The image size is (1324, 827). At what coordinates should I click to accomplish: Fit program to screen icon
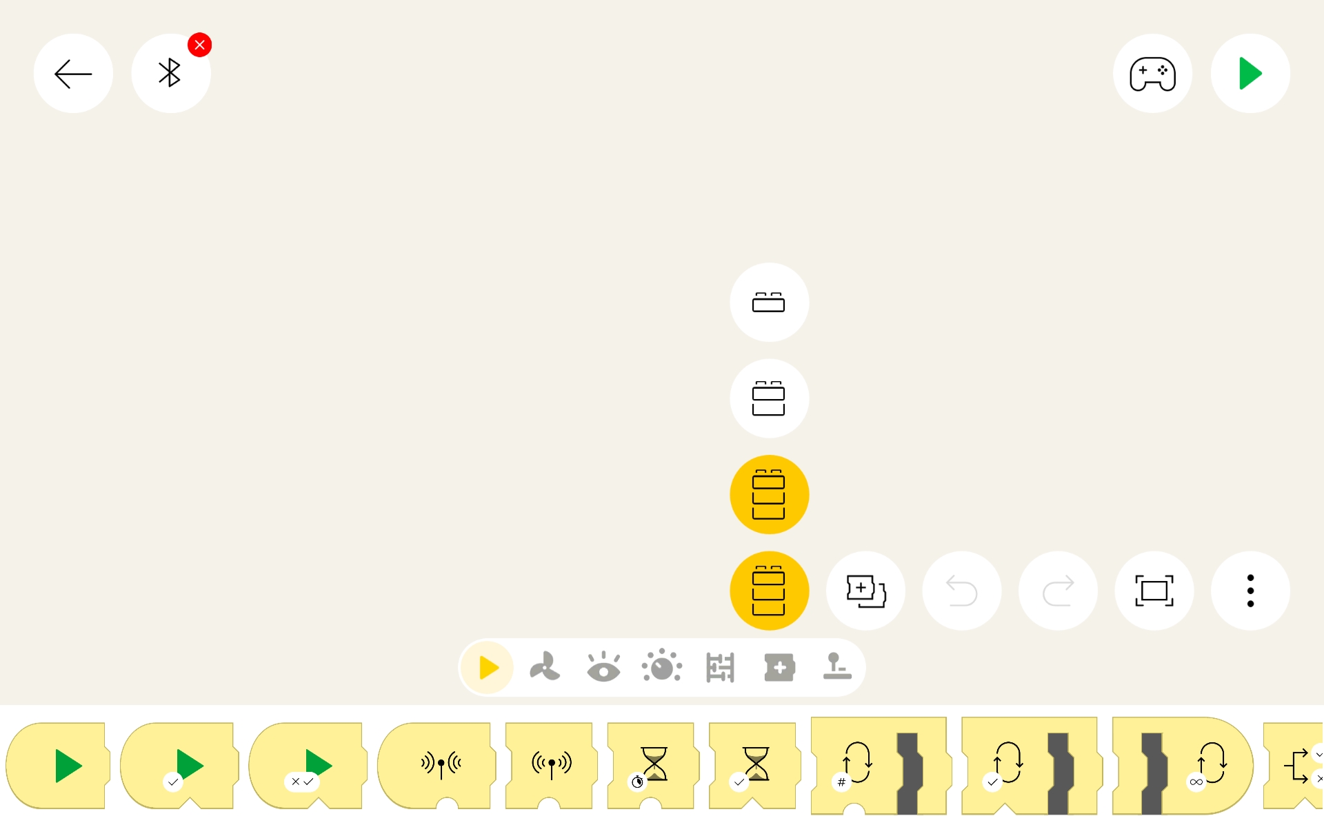[x=1154, y=591]
